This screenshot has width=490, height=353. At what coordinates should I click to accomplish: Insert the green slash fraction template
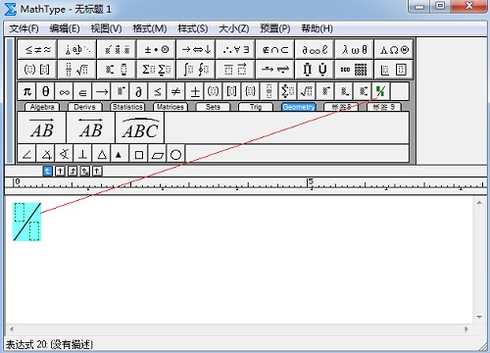(x=381, y=91)
